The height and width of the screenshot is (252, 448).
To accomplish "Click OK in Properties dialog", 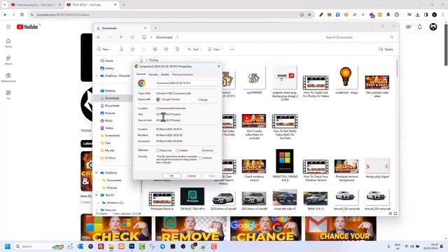I will [x=171, y=176].
